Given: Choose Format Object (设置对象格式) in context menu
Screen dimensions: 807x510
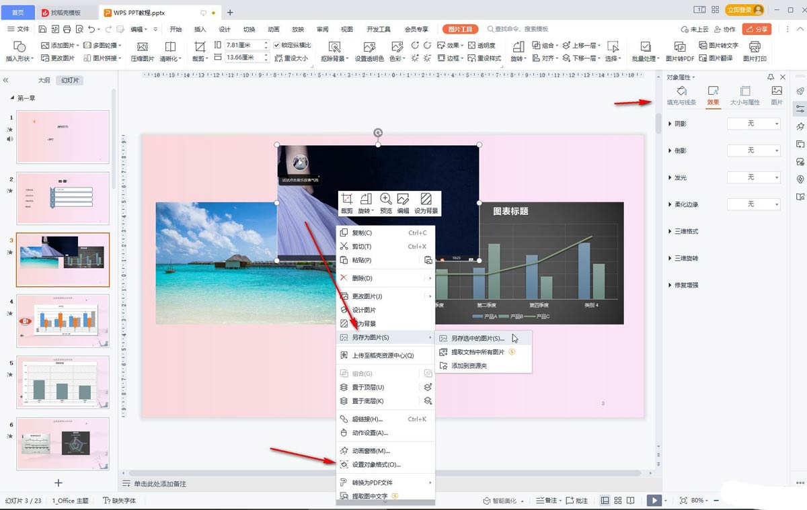Looking at the screenshot, I should click(385, 464).
